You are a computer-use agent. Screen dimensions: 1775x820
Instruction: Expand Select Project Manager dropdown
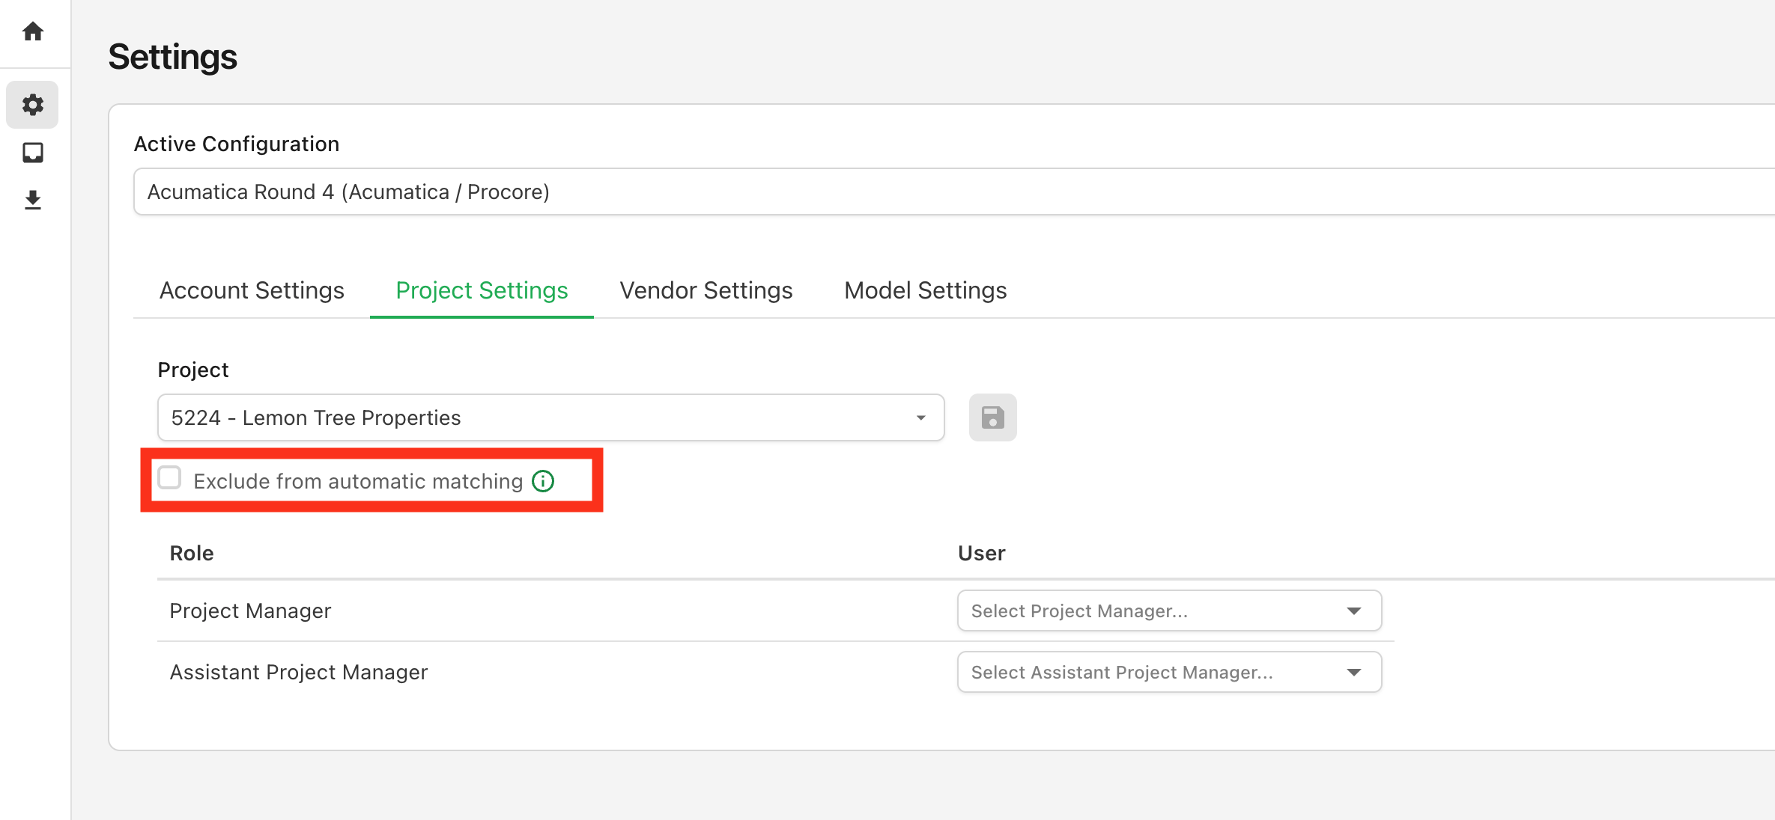1153,611
